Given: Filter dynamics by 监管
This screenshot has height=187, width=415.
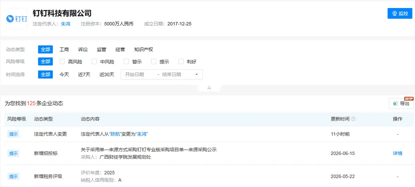Looking at the screenshot, I should pyautogui.click(x=102, y=49).
